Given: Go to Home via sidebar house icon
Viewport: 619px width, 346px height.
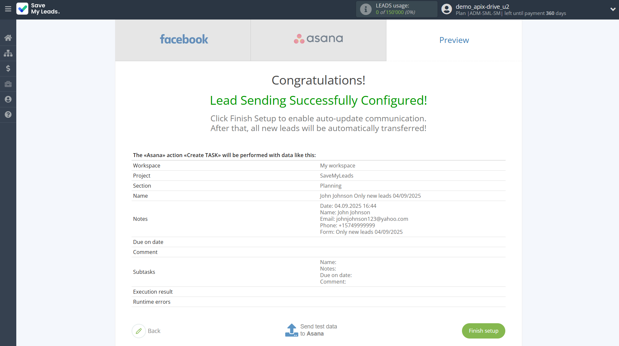Looking at the screenshot, I should (x=8, y=38).
